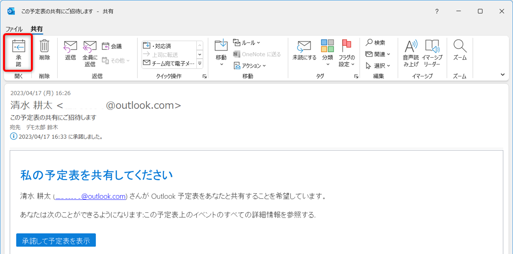Click the 削除 trash can icon
Screen dimensions: 513x254
[44, 47]
